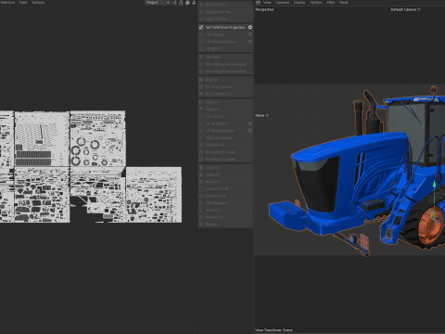Image resolution: width=445 pixels, height=334 pixels.
Task: Click Fit Canvas to UV
Action: pos(225,94)
